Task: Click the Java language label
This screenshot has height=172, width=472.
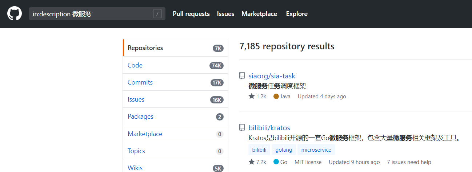Action: pyautogui.click(x=285, y=97)
